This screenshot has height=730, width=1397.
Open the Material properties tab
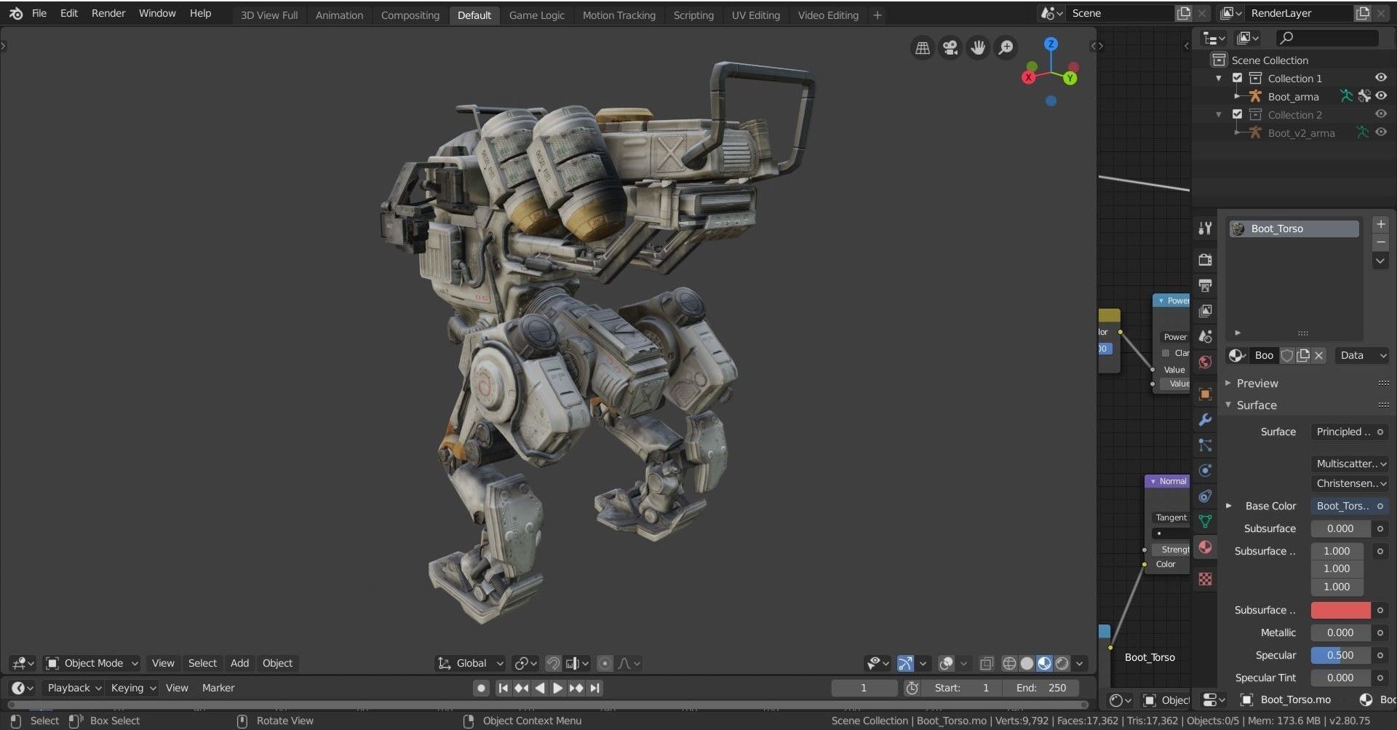1205,547
